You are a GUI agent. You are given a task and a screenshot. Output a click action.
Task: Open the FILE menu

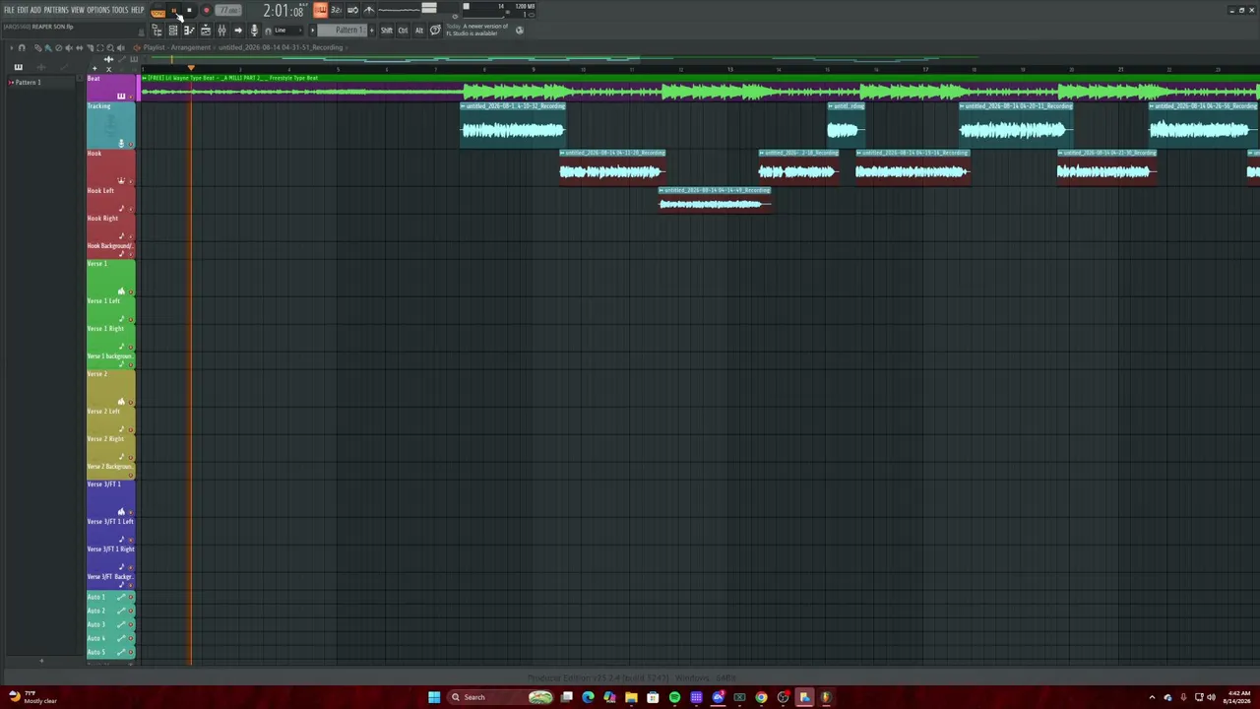[x=9, y=10]
